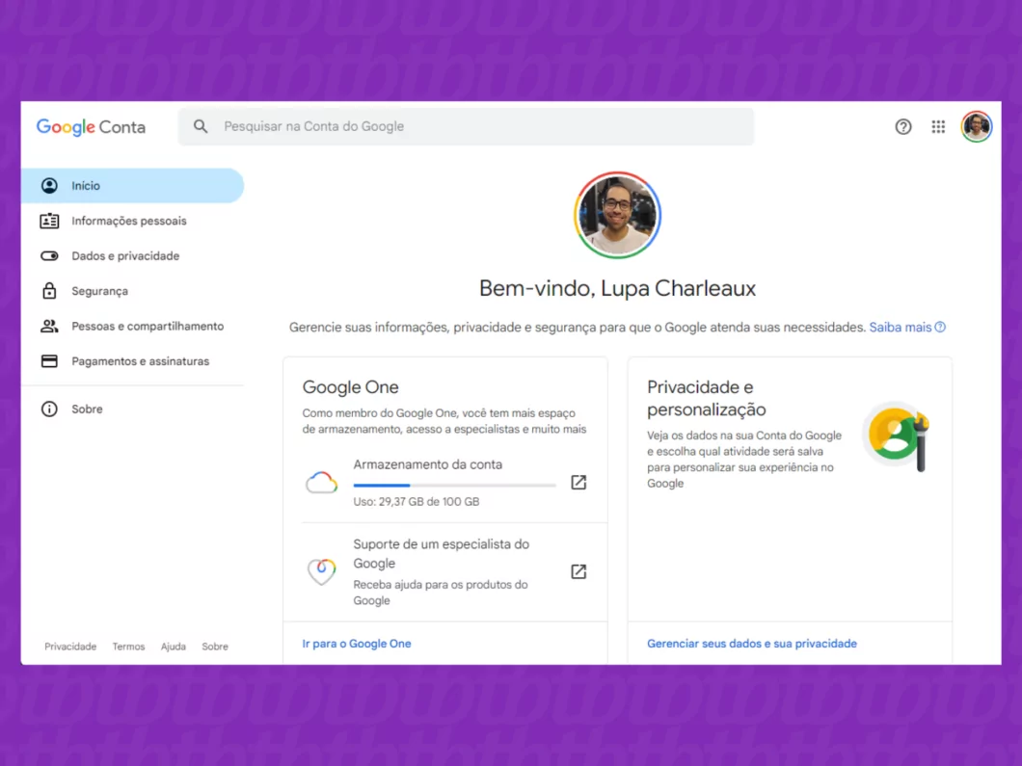The image size is (1022, 766).
Task: Click the Google One card heading
Action: 350,387
